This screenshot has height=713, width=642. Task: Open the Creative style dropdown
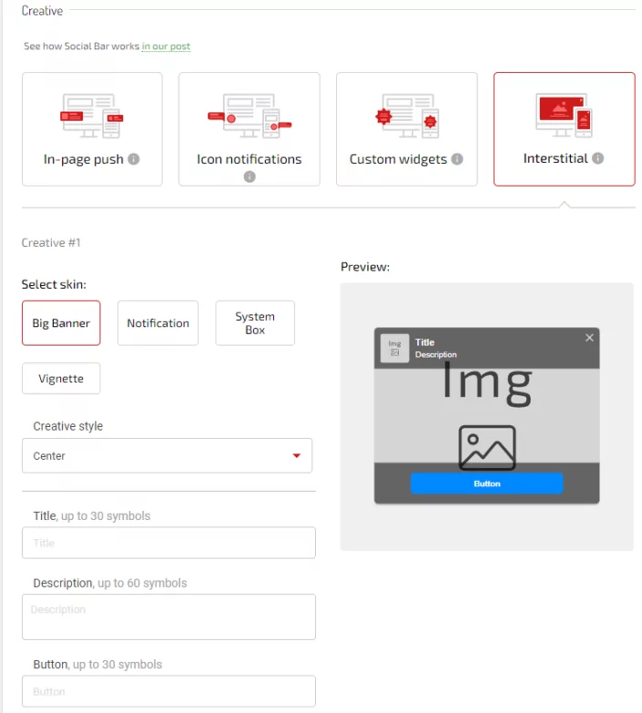(x=167, y=455)
